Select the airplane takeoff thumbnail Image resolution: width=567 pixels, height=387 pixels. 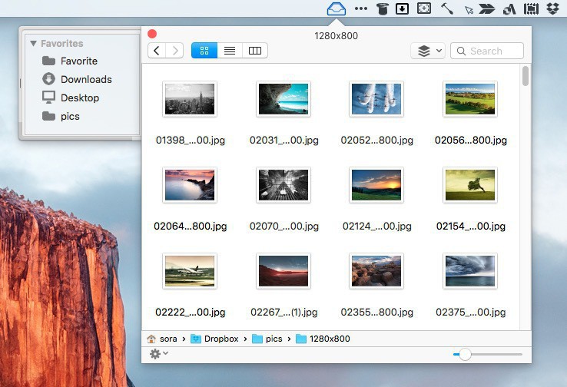coord(190,271)
